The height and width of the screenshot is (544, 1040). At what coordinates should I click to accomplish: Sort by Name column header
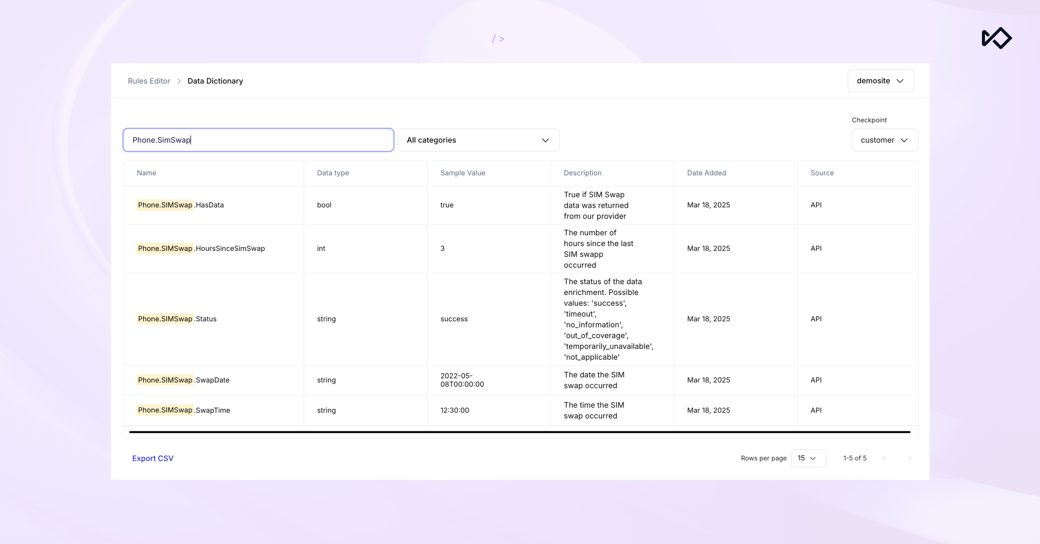[146, 173]
